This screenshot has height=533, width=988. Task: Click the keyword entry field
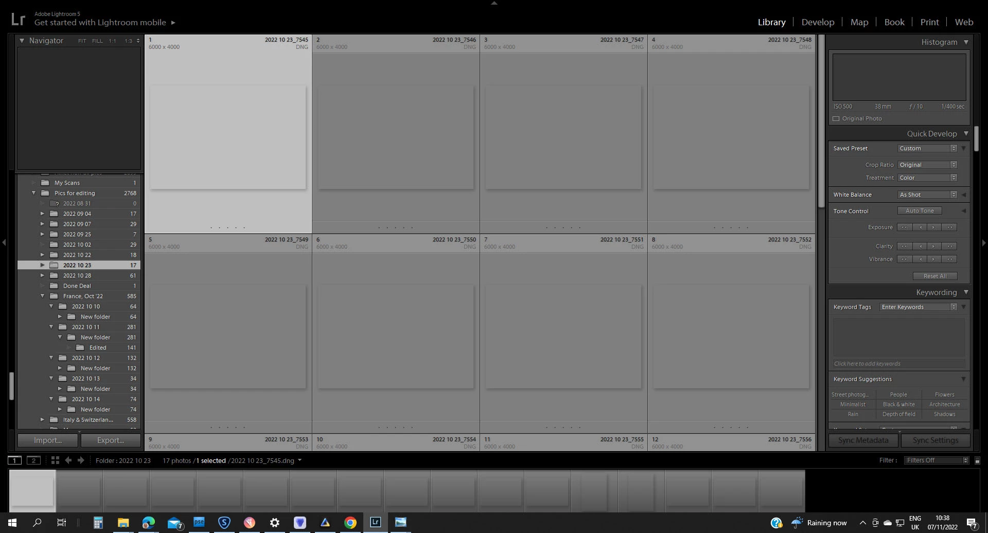(x=898, y=364)
